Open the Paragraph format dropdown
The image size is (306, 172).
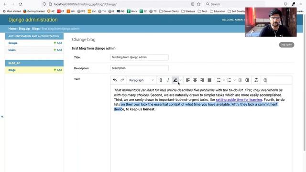(142, 80)
